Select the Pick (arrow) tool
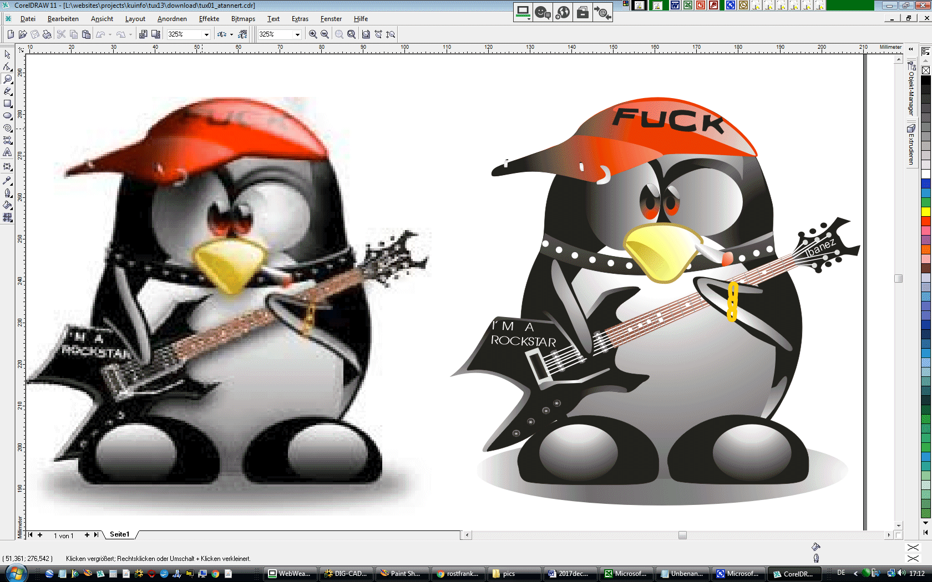The image size is (932, 582). point(7,54)
